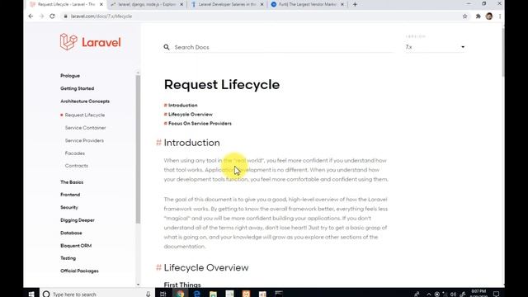Open Edge from the taskbar
This screenshot has width=528, height=297.
coord(196,294)
